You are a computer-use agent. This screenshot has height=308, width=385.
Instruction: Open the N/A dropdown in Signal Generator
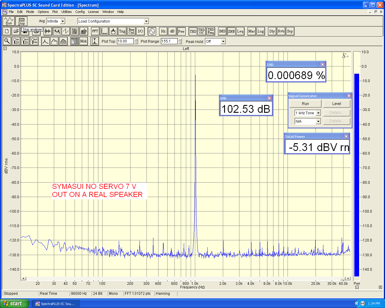point(318,122)
